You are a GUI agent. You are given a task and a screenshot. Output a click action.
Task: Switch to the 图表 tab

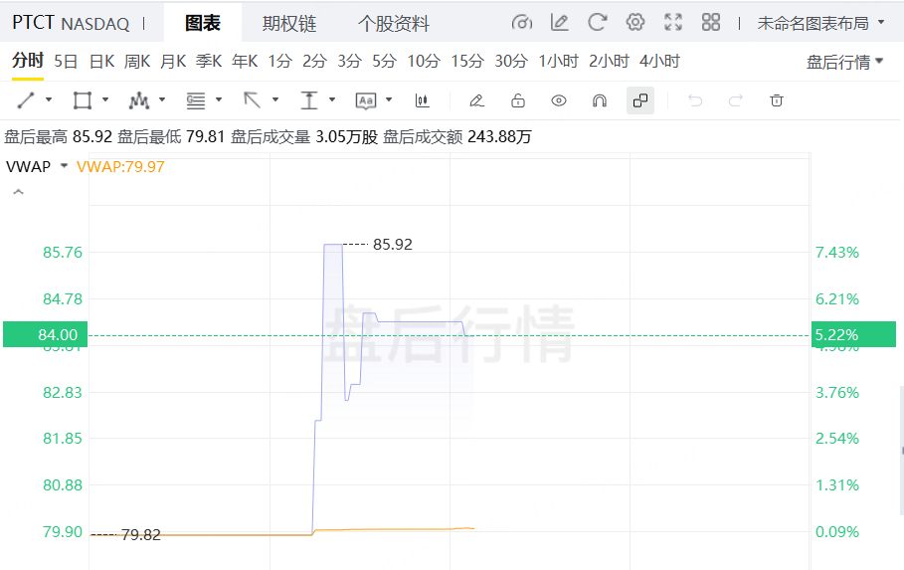(203, 23)
